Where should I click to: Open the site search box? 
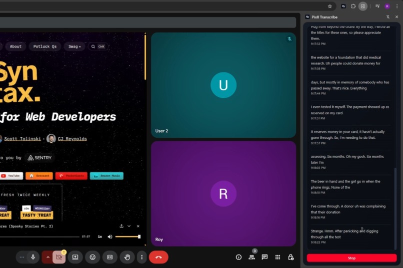(98, 46)
